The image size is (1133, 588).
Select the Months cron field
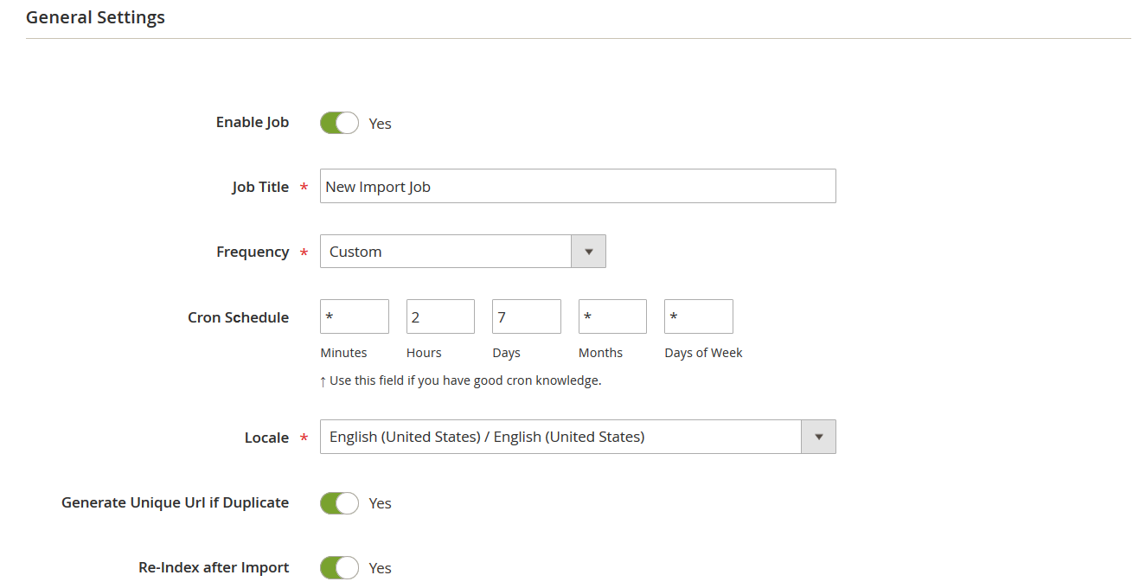tap(611, 316)
